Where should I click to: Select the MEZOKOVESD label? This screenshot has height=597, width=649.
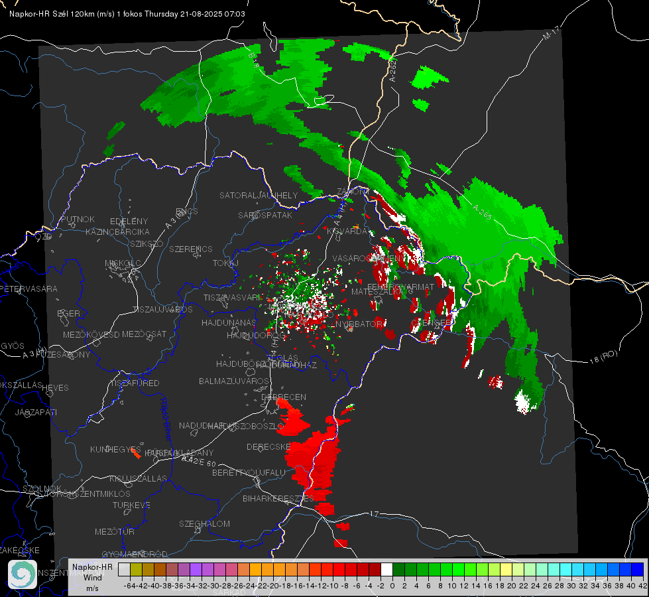(x=91, y=334)
